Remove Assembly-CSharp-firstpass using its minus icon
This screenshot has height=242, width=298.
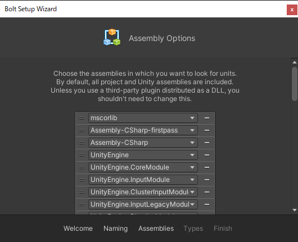click(x=207, y=130)
